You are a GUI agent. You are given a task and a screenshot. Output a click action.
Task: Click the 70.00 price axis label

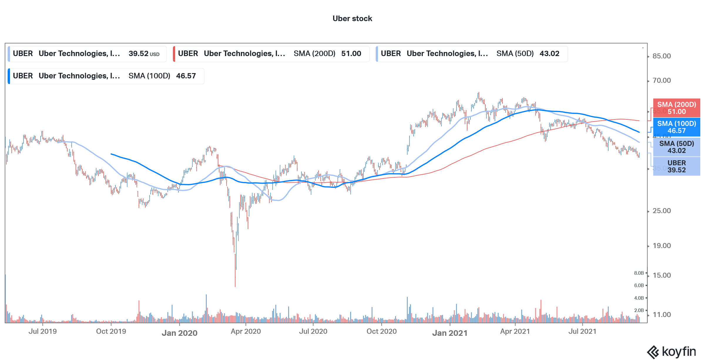662,80
